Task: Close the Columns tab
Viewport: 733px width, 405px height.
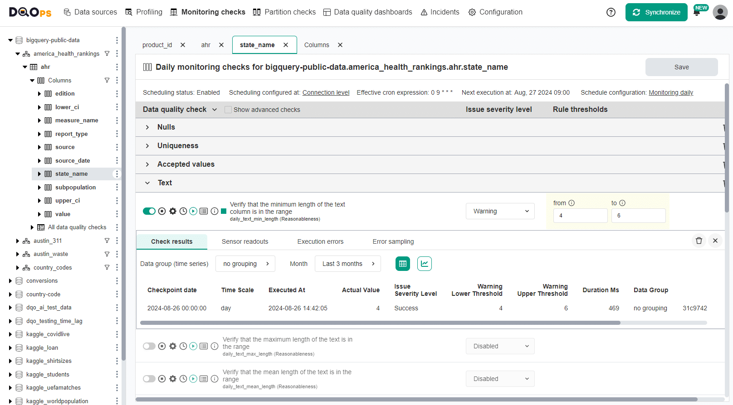Action: (340, 45)
